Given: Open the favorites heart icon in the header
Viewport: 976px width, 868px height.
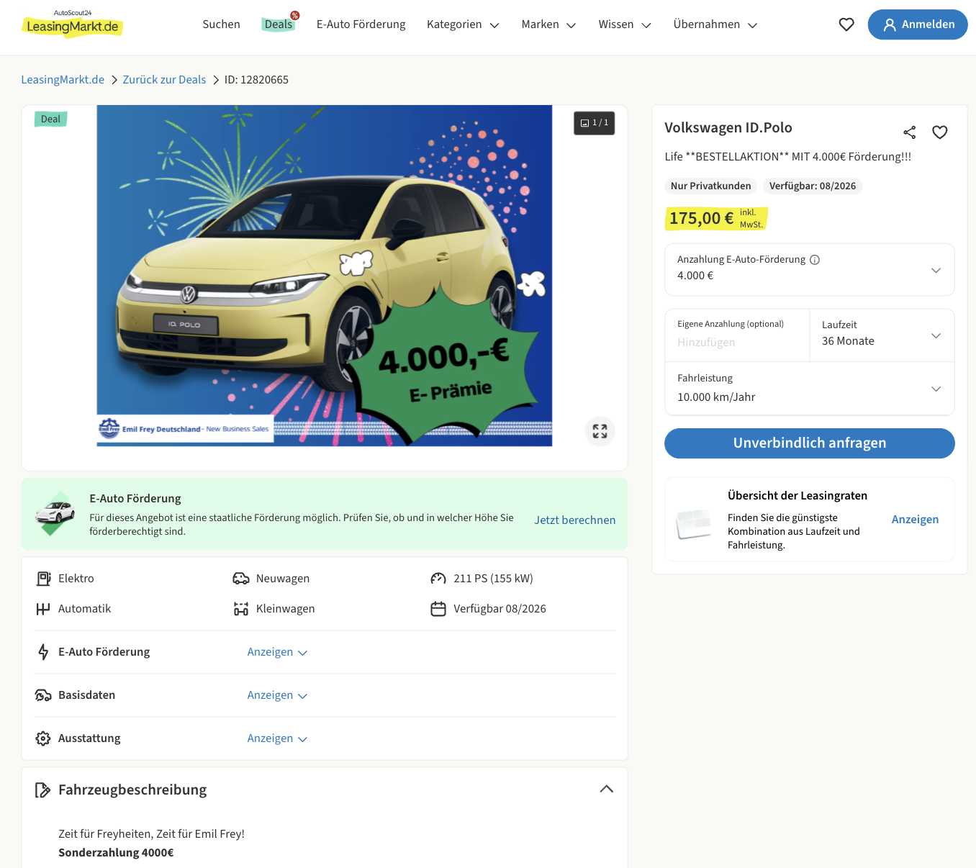Looking at the screenshot, I should 846,24.
